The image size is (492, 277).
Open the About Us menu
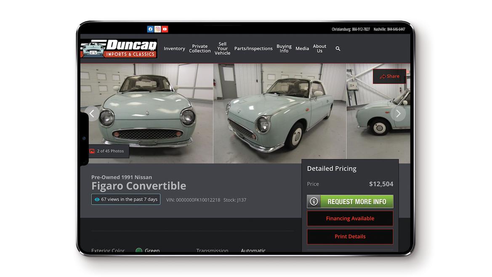point(319,49)
